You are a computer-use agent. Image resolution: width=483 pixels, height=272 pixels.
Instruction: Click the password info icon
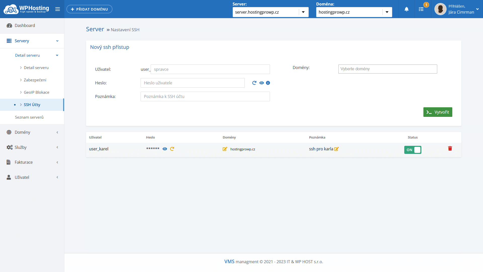268,83
